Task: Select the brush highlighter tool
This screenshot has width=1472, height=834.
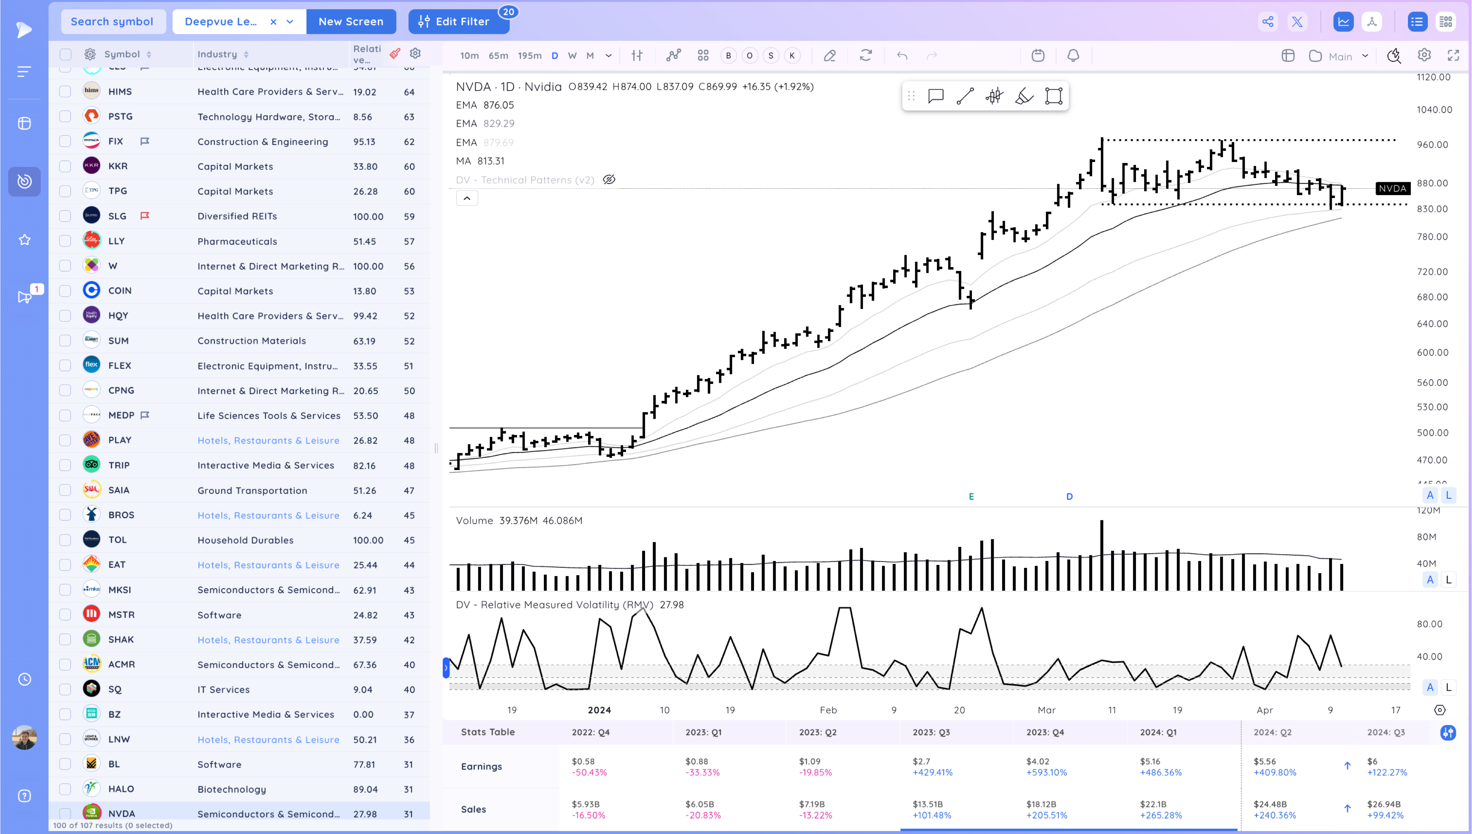Action: tap(1024, 96)
